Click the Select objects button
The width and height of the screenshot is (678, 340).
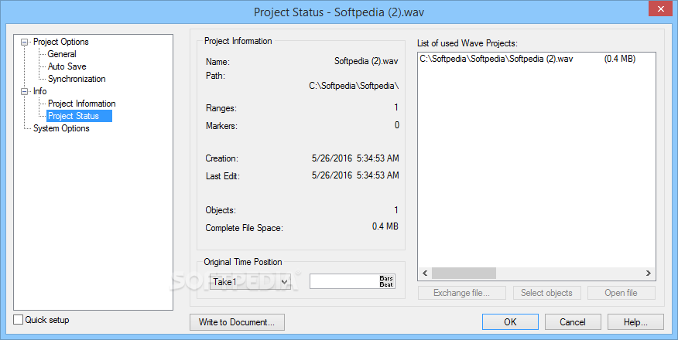point(546,293)
